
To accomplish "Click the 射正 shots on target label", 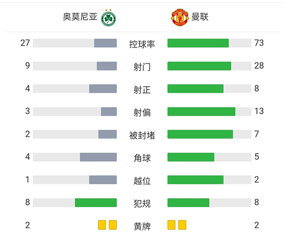I will point(142,89).
